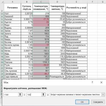Select the column E header
The height and width of the screenshot is (106, 106).
pyautogui.click(x=76, y=2)
